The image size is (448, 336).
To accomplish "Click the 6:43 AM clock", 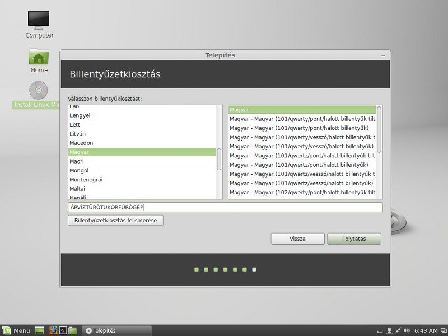I will coord(426,330).
